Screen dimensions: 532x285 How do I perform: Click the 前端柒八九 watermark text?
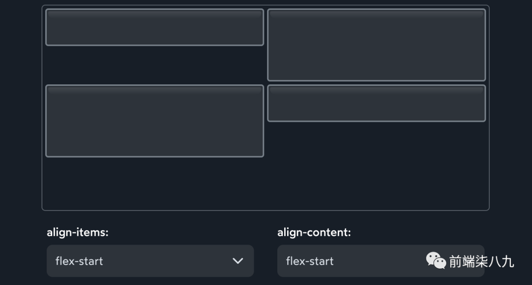481,261
